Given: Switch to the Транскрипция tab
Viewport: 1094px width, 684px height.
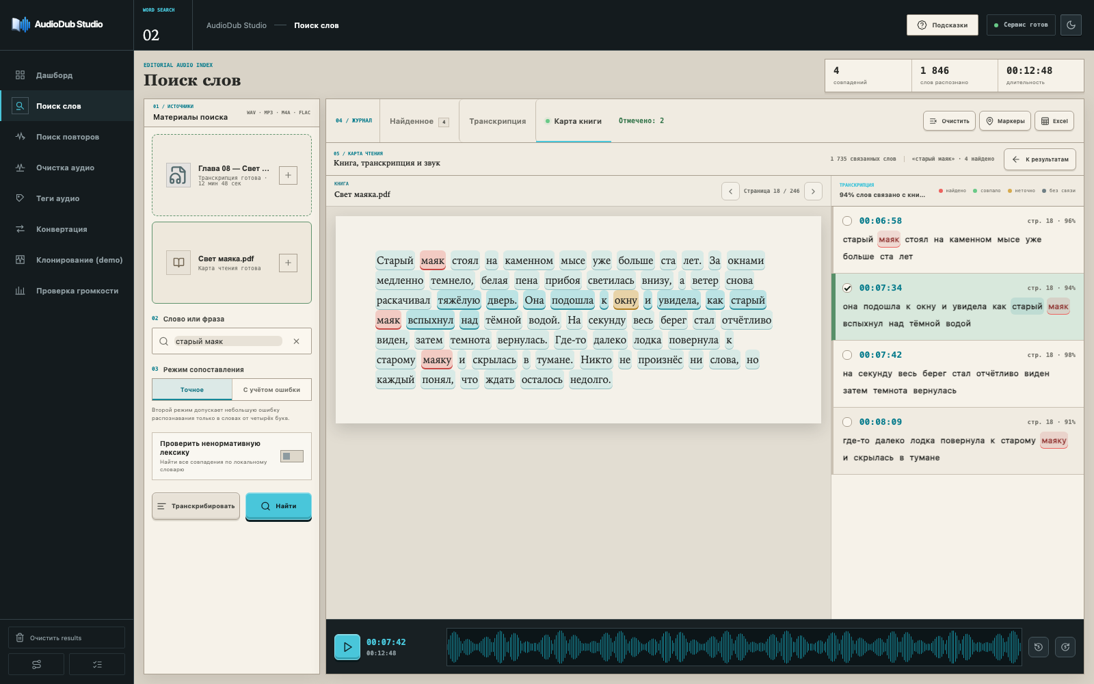Looking at the screenshot, I should tap(498, 121).
